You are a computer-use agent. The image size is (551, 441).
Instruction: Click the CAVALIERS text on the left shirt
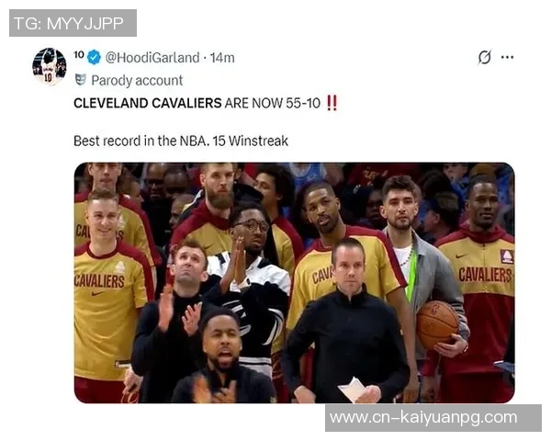(99, 281)
